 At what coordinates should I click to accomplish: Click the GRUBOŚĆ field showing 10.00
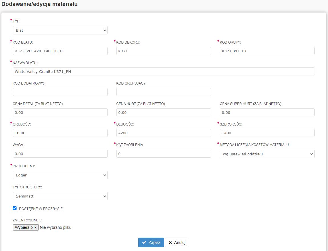pyautogui.click(x=60, y=133)
